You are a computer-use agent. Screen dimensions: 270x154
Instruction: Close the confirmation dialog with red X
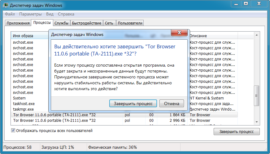click(x=179, y=33)
